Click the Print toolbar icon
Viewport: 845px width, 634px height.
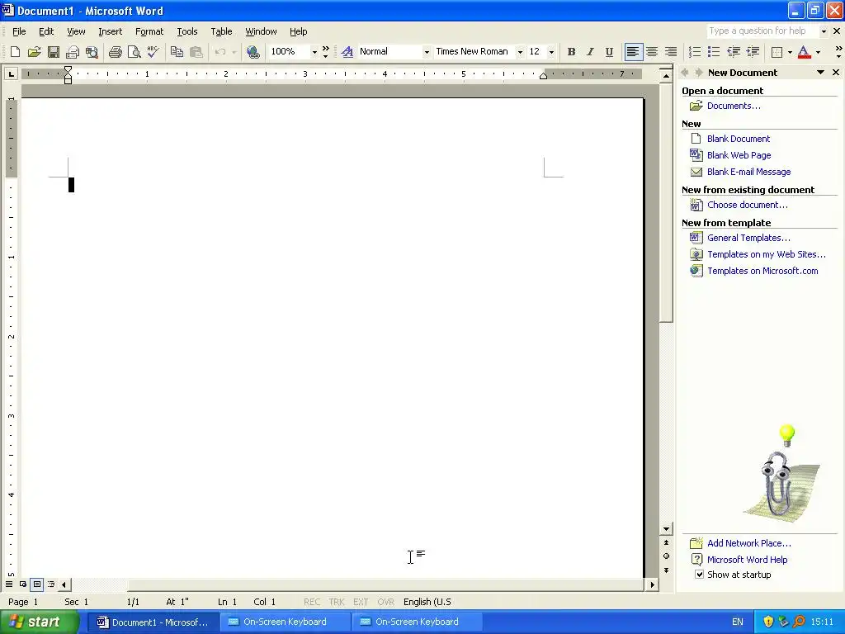tap(115, 52)
